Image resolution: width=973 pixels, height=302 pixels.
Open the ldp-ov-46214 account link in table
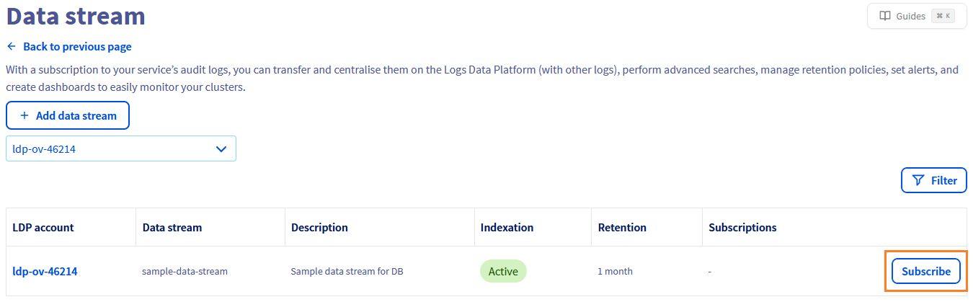45,272
